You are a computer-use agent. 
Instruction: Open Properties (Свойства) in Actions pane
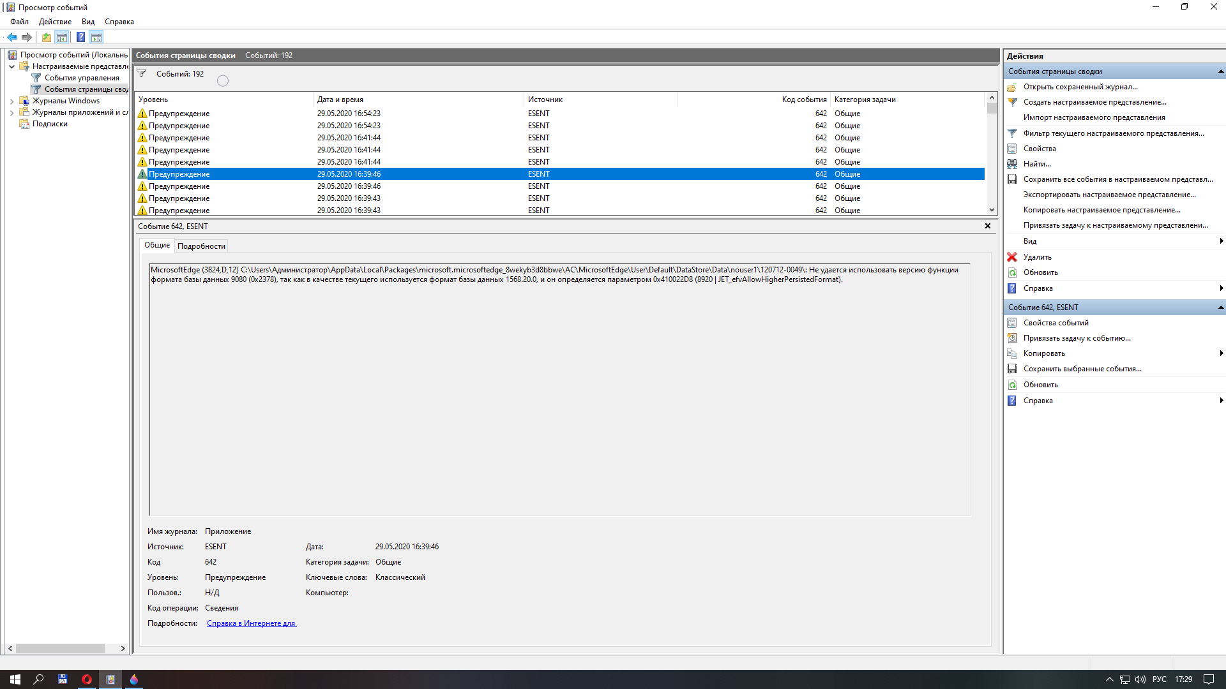point(1040,149)
